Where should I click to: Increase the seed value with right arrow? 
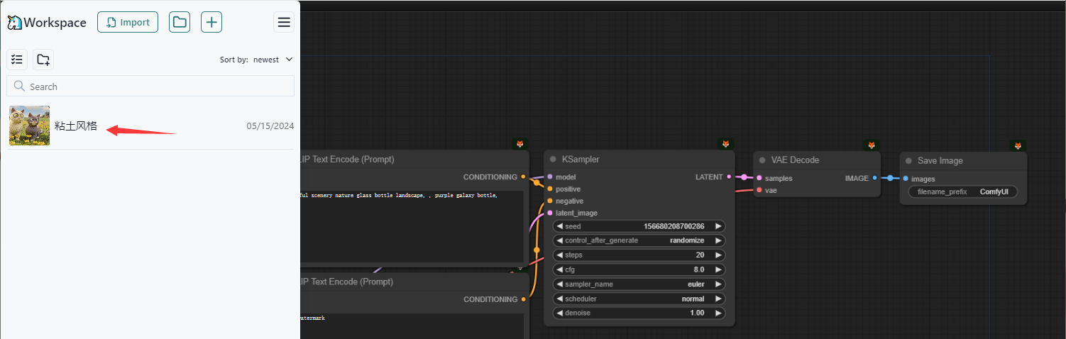pyautogui.click(x=718, y=226)
